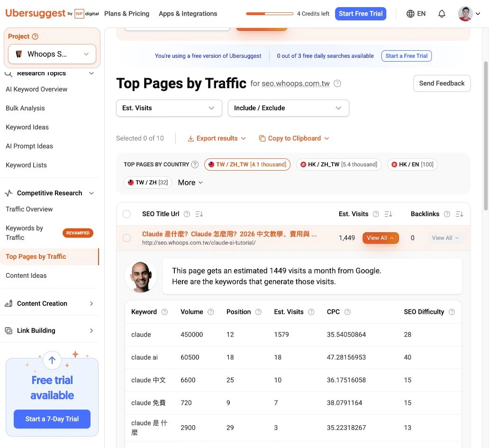Tick the select-all header checkbox
This screenshot has width=489, height=448.
click(127, 214)
